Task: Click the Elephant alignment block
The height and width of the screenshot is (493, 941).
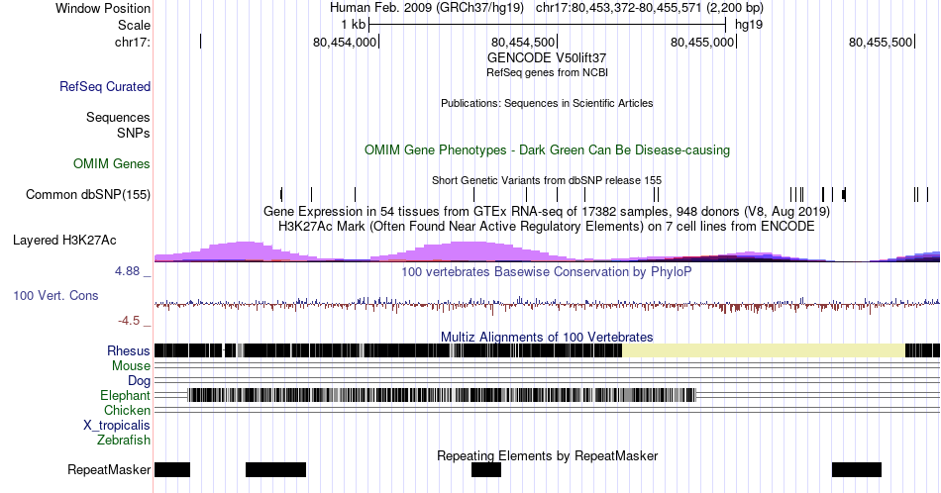Action: 442,395
